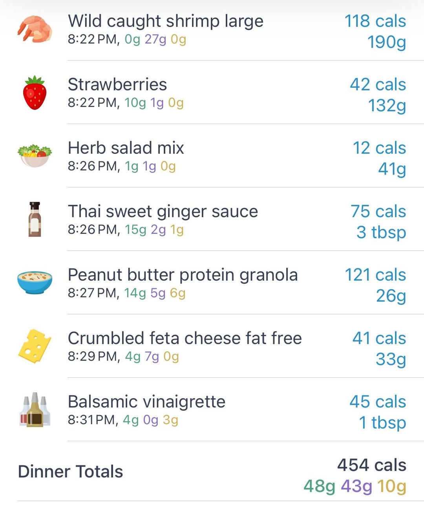Viewport: 424px width, 505px height.
Task: Open the Strawberries food entry
Action: 212,92
